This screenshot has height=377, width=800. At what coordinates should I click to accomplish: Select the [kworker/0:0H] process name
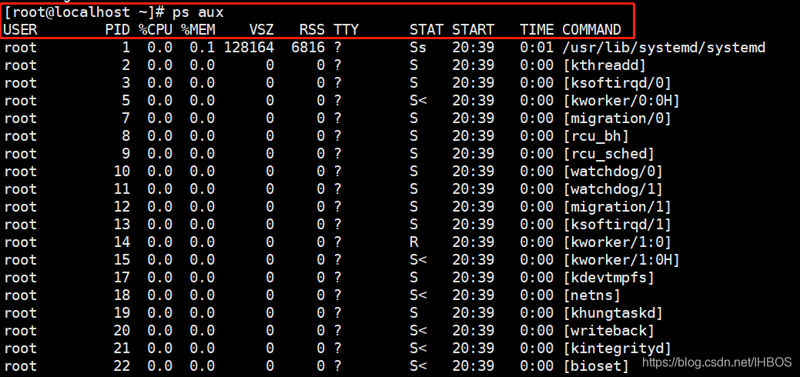(x=621, y=101)
